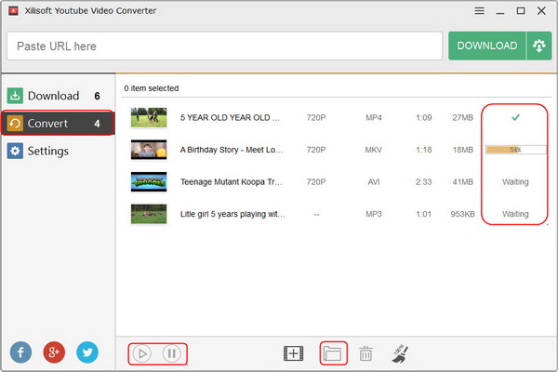Start conversion with the play button
558x372 pixels.
coord(142,353)
